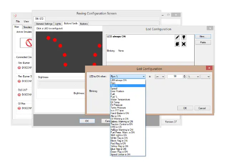Image resolution: width=226 pixels, height=166 pixels.
Task: Click the threshold value field showing 90
Action: tap(174, 76)
